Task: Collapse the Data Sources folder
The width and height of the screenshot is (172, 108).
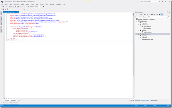Action: tap(138, 25)
